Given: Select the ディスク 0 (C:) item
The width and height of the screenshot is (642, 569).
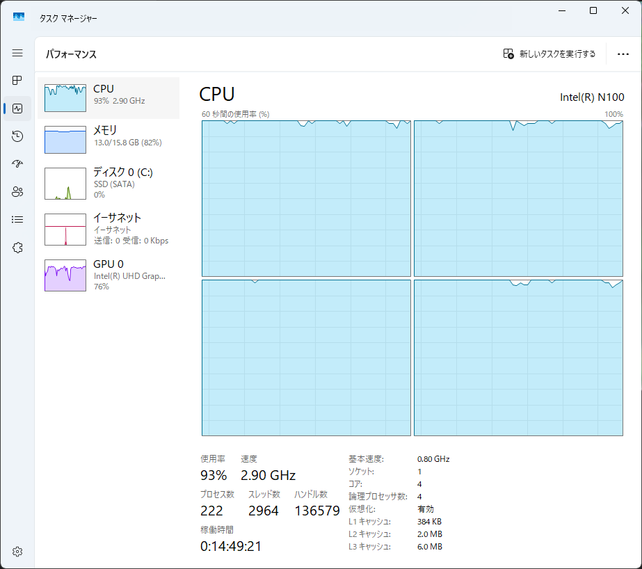Looking at the screenshot, I should 109,184.
